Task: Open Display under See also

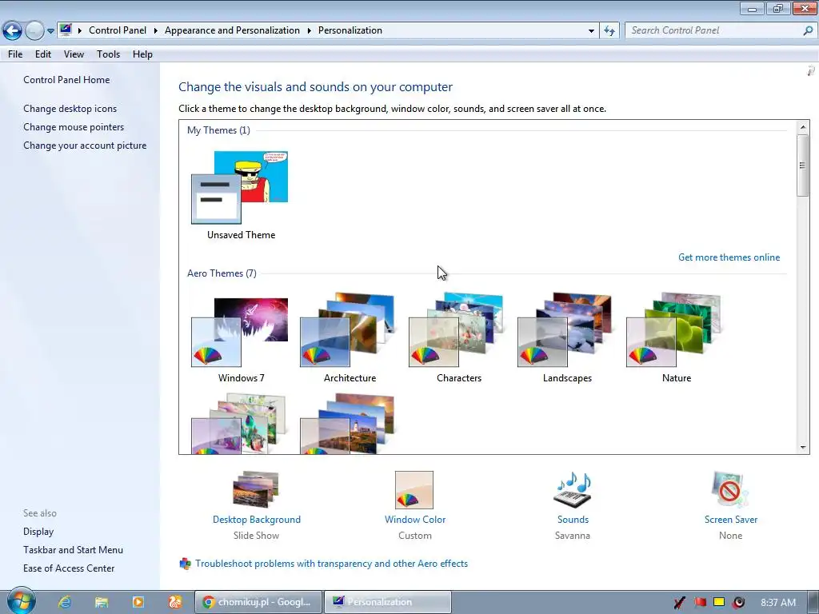Action: (38, 532)
